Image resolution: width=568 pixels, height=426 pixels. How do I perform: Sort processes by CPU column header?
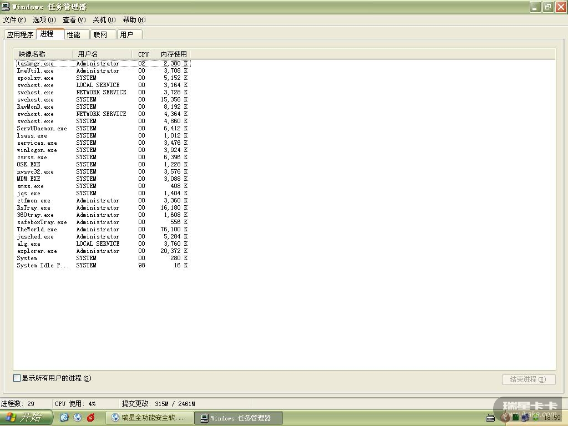coord(142,54)
